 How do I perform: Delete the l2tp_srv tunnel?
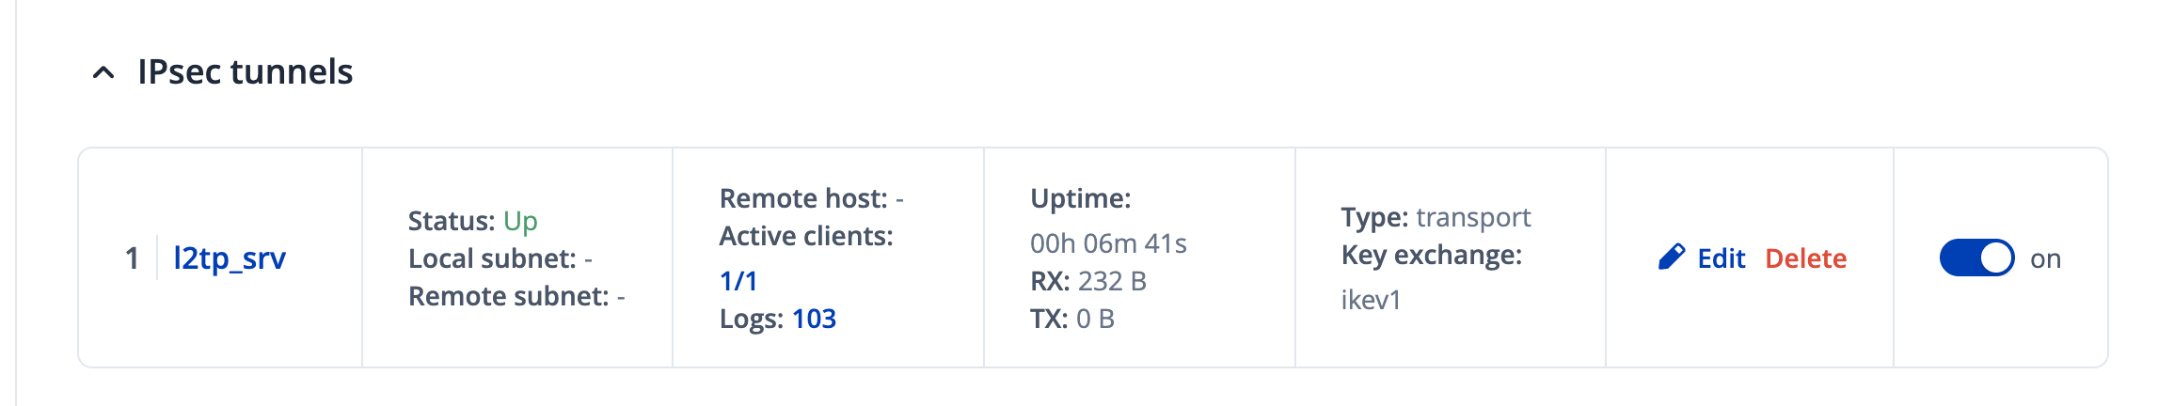point(1805,258)
